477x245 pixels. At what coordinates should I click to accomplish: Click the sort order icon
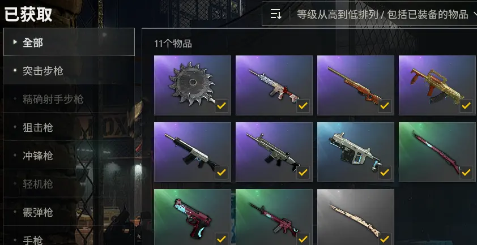[276, 14]
